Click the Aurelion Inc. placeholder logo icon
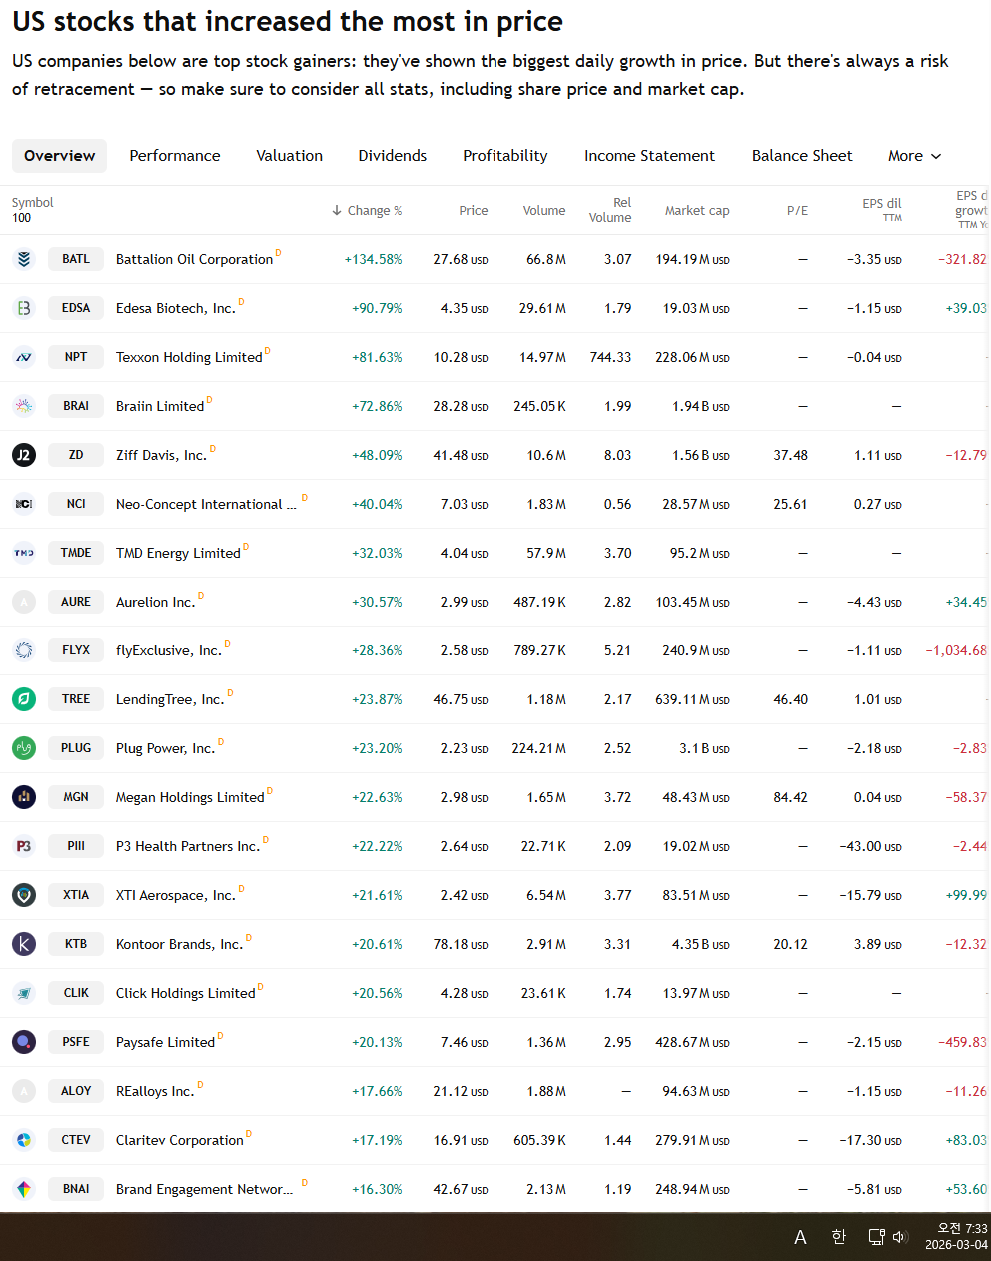 click(24, 602)
